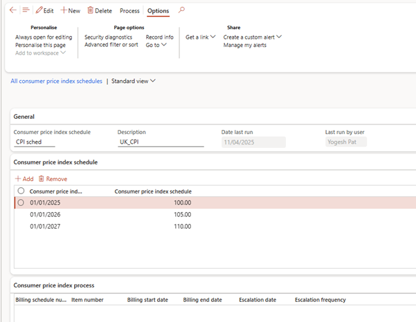The width and height of the screenshot is (416, 322).
Task: Click Personalise this page
Action: pyautogui.click(x=40, y=45)
